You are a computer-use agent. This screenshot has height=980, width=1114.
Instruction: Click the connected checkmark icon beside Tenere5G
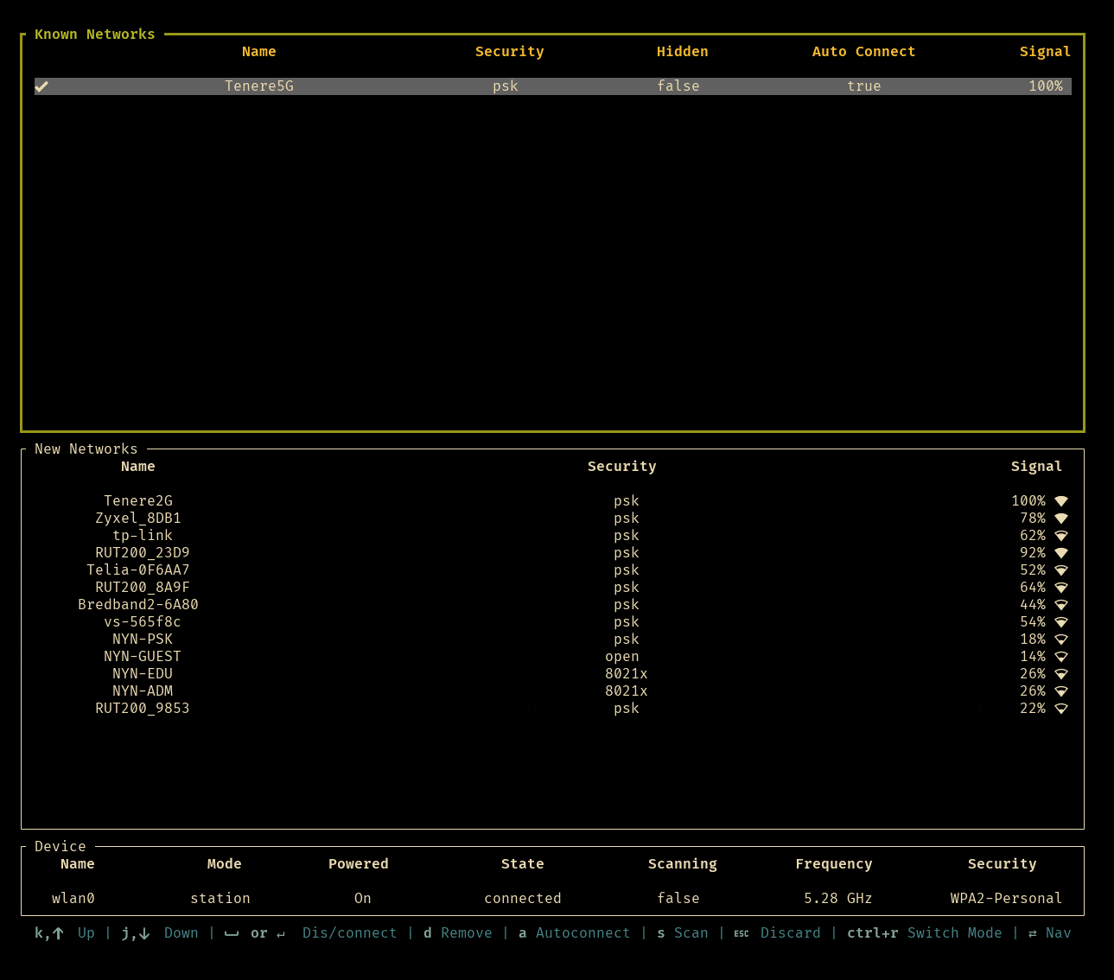tap(41, 86)
